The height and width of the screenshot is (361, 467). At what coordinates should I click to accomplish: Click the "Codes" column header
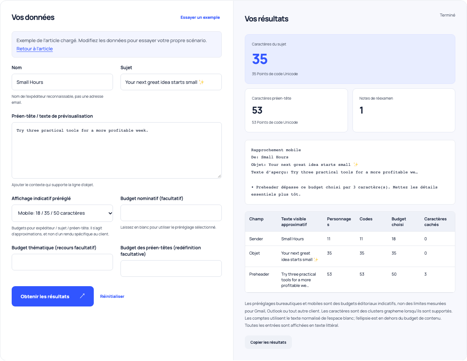[x=366, y=219]
